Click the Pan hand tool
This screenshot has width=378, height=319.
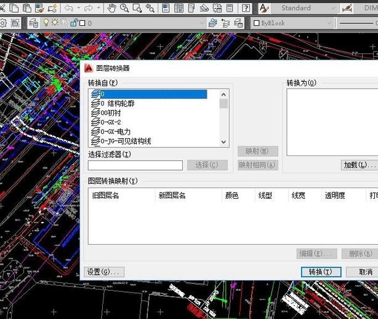click(111, 9)
